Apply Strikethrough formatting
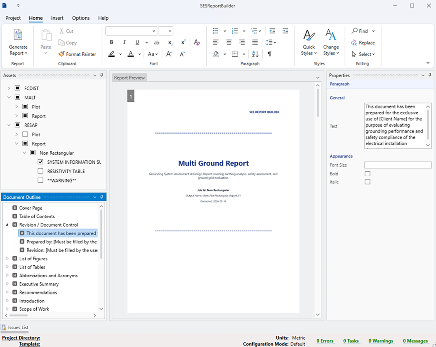This screenshot has height=347, width=436. click(x=157, y=43)
